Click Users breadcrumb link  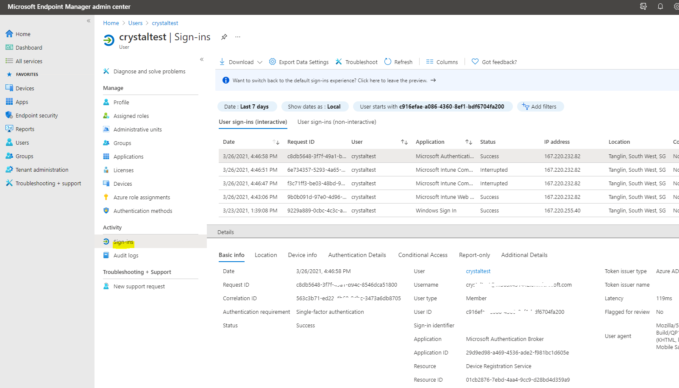click(136, 23)
